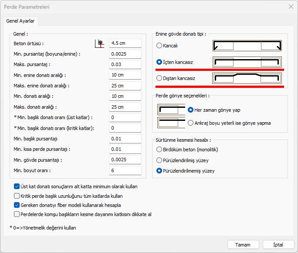Choose 'Ankraj boyu yeterli ise gönye yapma'

pyautogui.click(x=190, y=123)
